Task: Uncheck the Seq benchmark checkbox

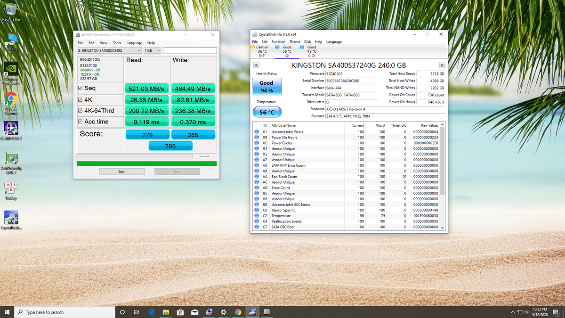Action: [81, 88]
